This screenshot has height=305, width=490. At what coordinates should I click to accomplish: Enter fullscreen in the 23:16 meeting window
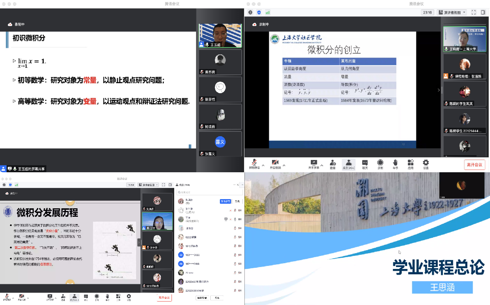[x=474, y=12]
